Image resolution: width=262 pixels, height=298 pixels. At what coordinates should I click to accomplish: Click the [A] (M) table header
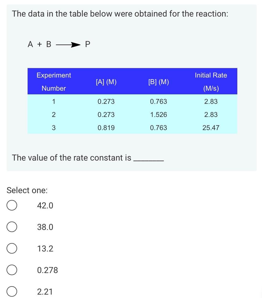[106, 82]
